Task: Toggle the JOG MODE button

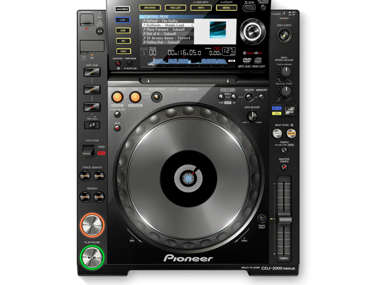Action: click(290, 111)
